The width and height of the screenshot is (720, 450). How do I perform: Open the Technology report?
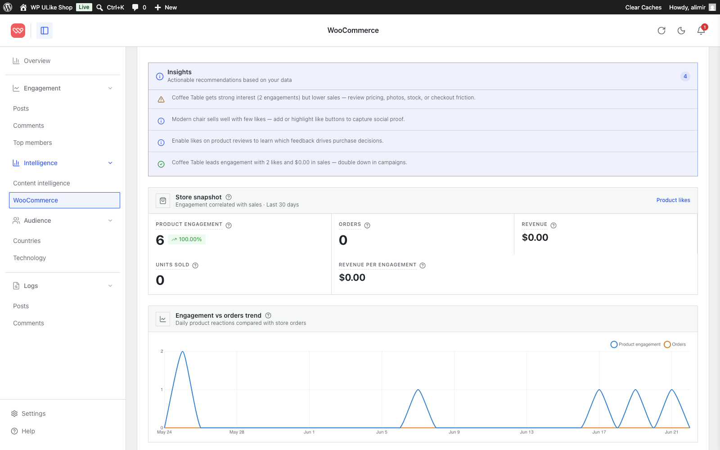click(x=29, y=258)
